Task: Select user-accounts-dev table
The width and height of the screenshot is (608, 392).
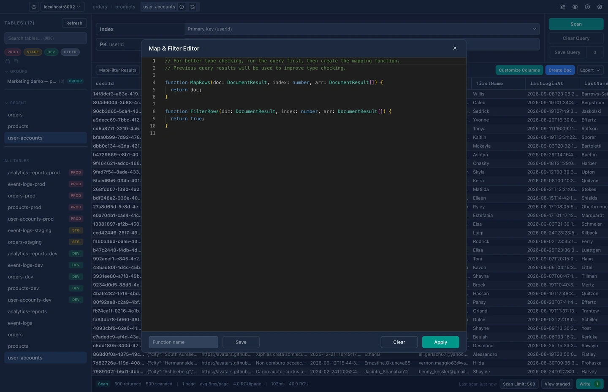Action: click(x=46, y=300)
